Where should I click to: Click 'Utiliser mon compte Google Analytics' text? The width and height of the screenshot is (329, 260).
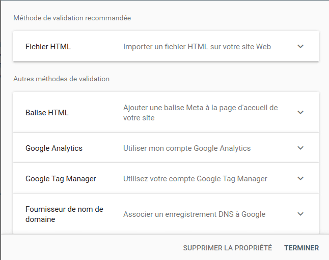(x=187, y=148)
